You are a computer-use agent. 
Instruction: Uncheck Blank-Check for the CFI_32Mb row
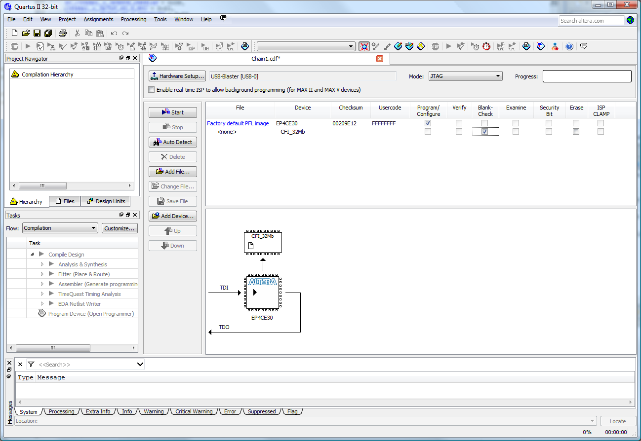[x=485, y=132]
